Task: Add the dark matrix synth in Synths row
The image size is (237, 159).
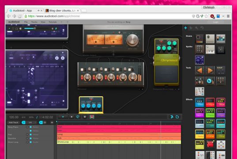Action: click(221, 49)
